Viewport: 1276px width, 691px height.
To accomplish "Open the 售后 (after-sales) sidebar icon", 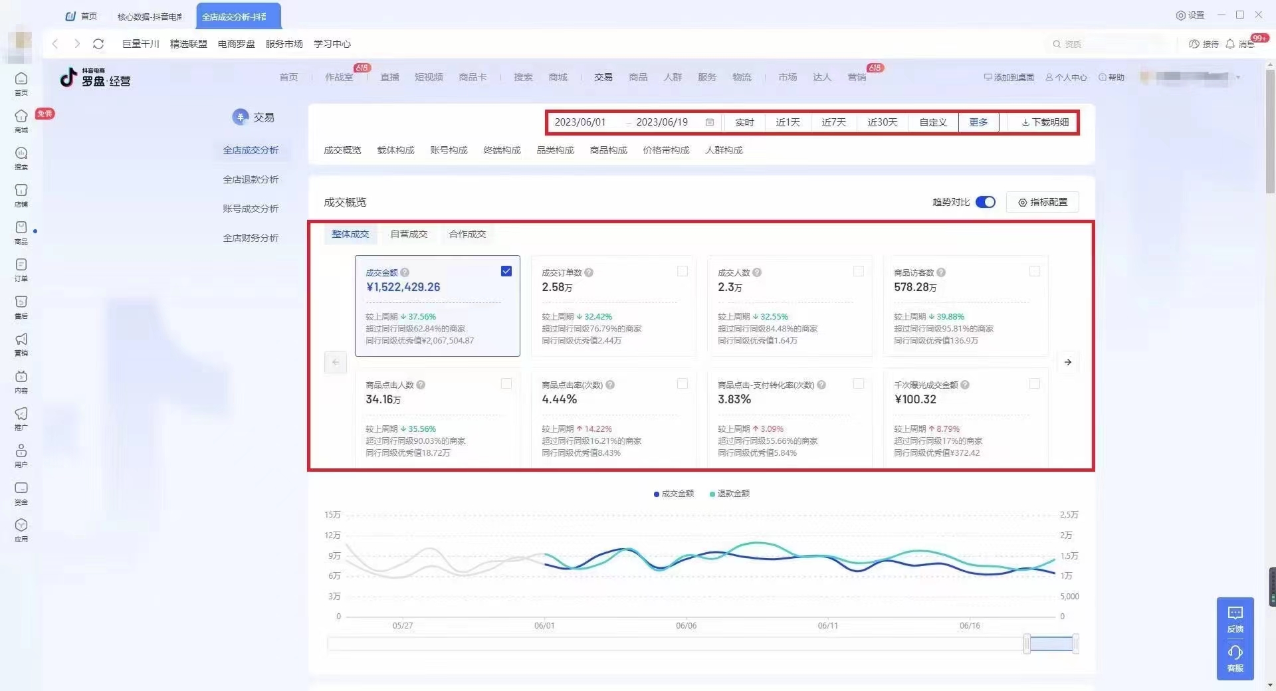I will pyautogui.click(x=21, y=302).
